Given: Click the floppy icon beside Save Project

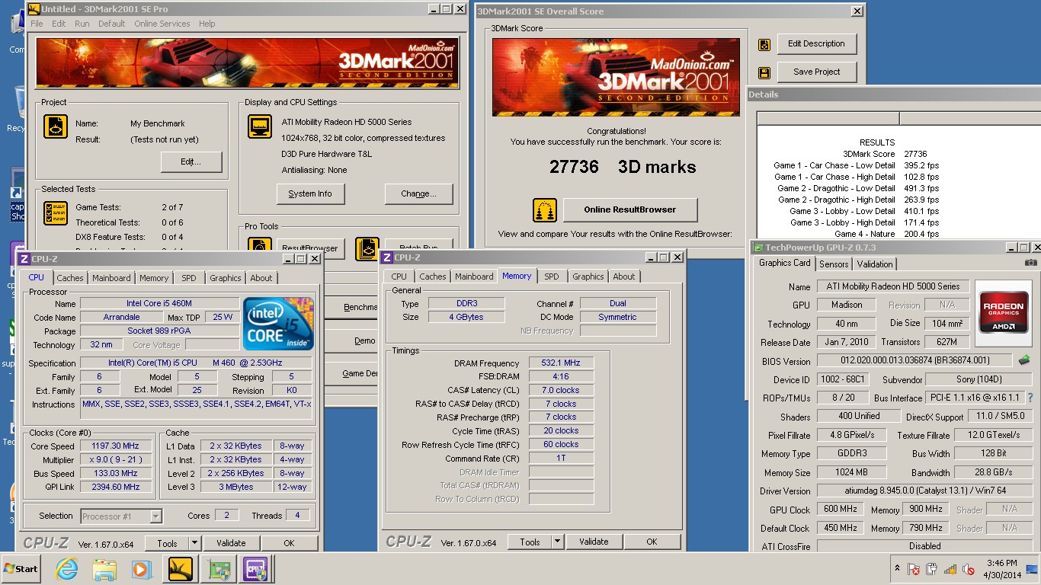Looking at the screenshot, I should [764, 73].
